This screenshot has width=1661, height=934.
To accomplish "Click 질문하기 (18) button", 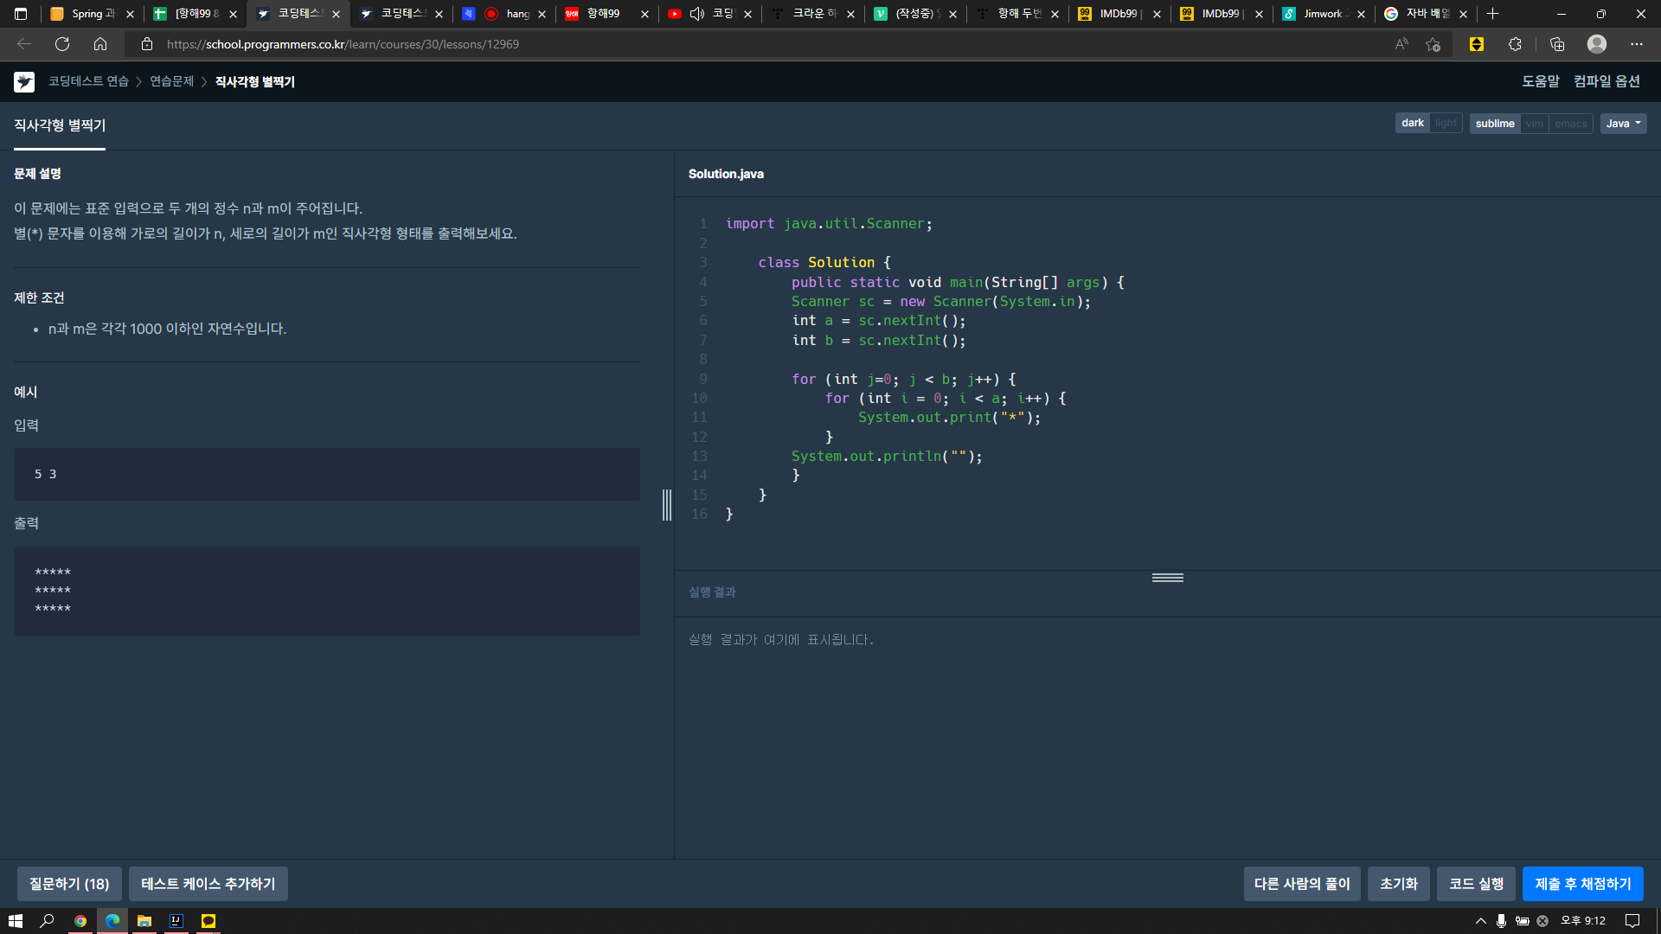I will (69, 884).
